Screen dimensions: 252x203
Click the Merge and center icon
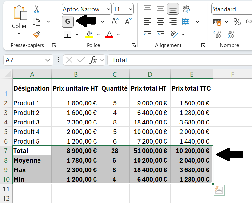point(186,22)
